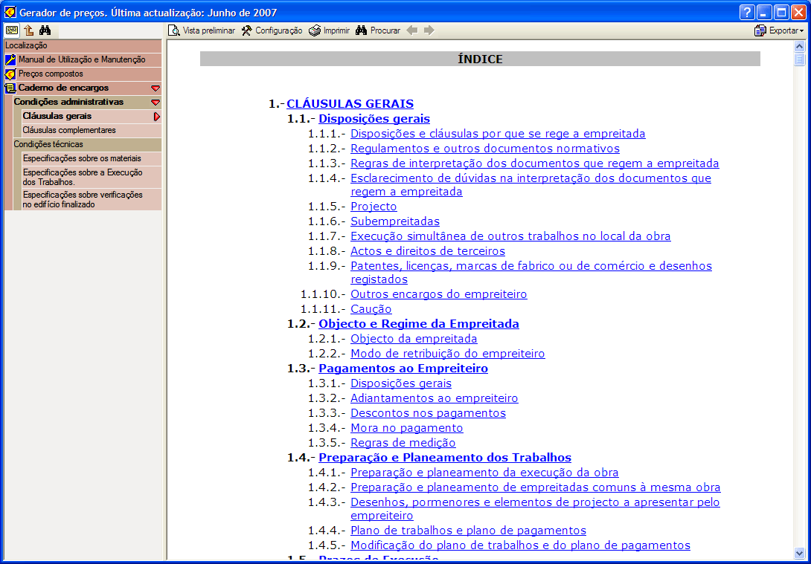Click the binoculars search icon in sidebar
Image resolution: width=811 pixels, height=564 pixels.
45,30
